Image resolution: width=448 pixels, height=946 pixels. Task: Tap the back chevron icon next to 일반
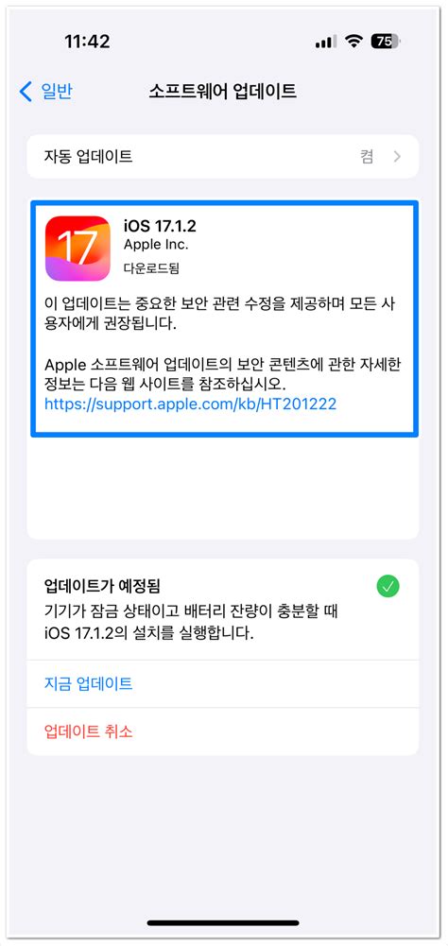pos(26,92)
